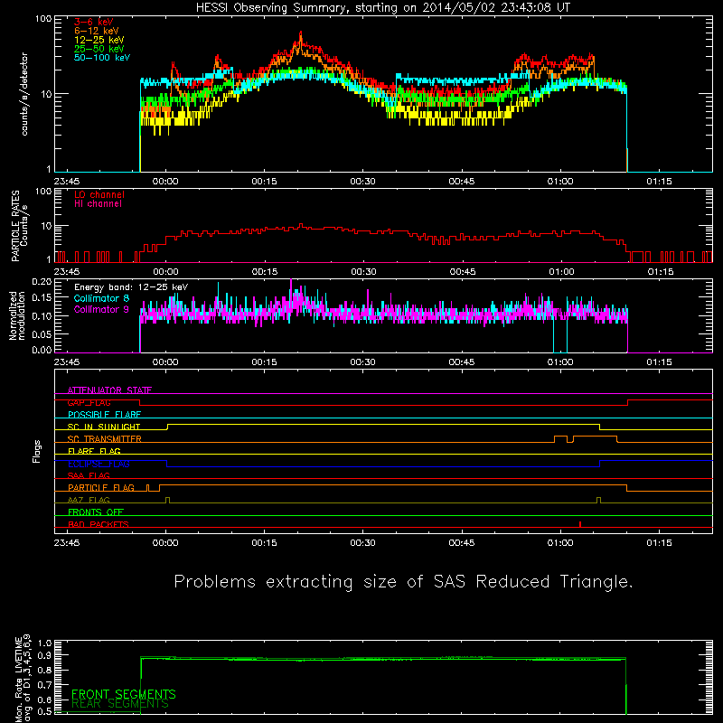The height and width of the screenshot is (723, 723).
Task: Click the FLARE_FLAG label
Action: [94, 451]
